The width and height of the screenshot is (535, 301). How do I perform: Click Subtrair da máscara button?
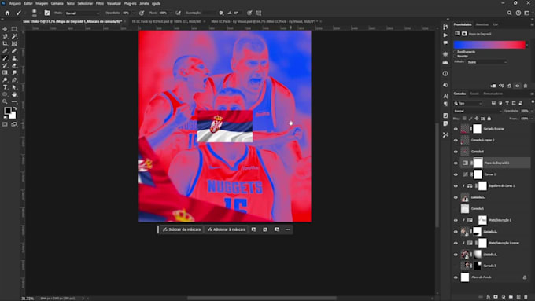click(182, 229)
